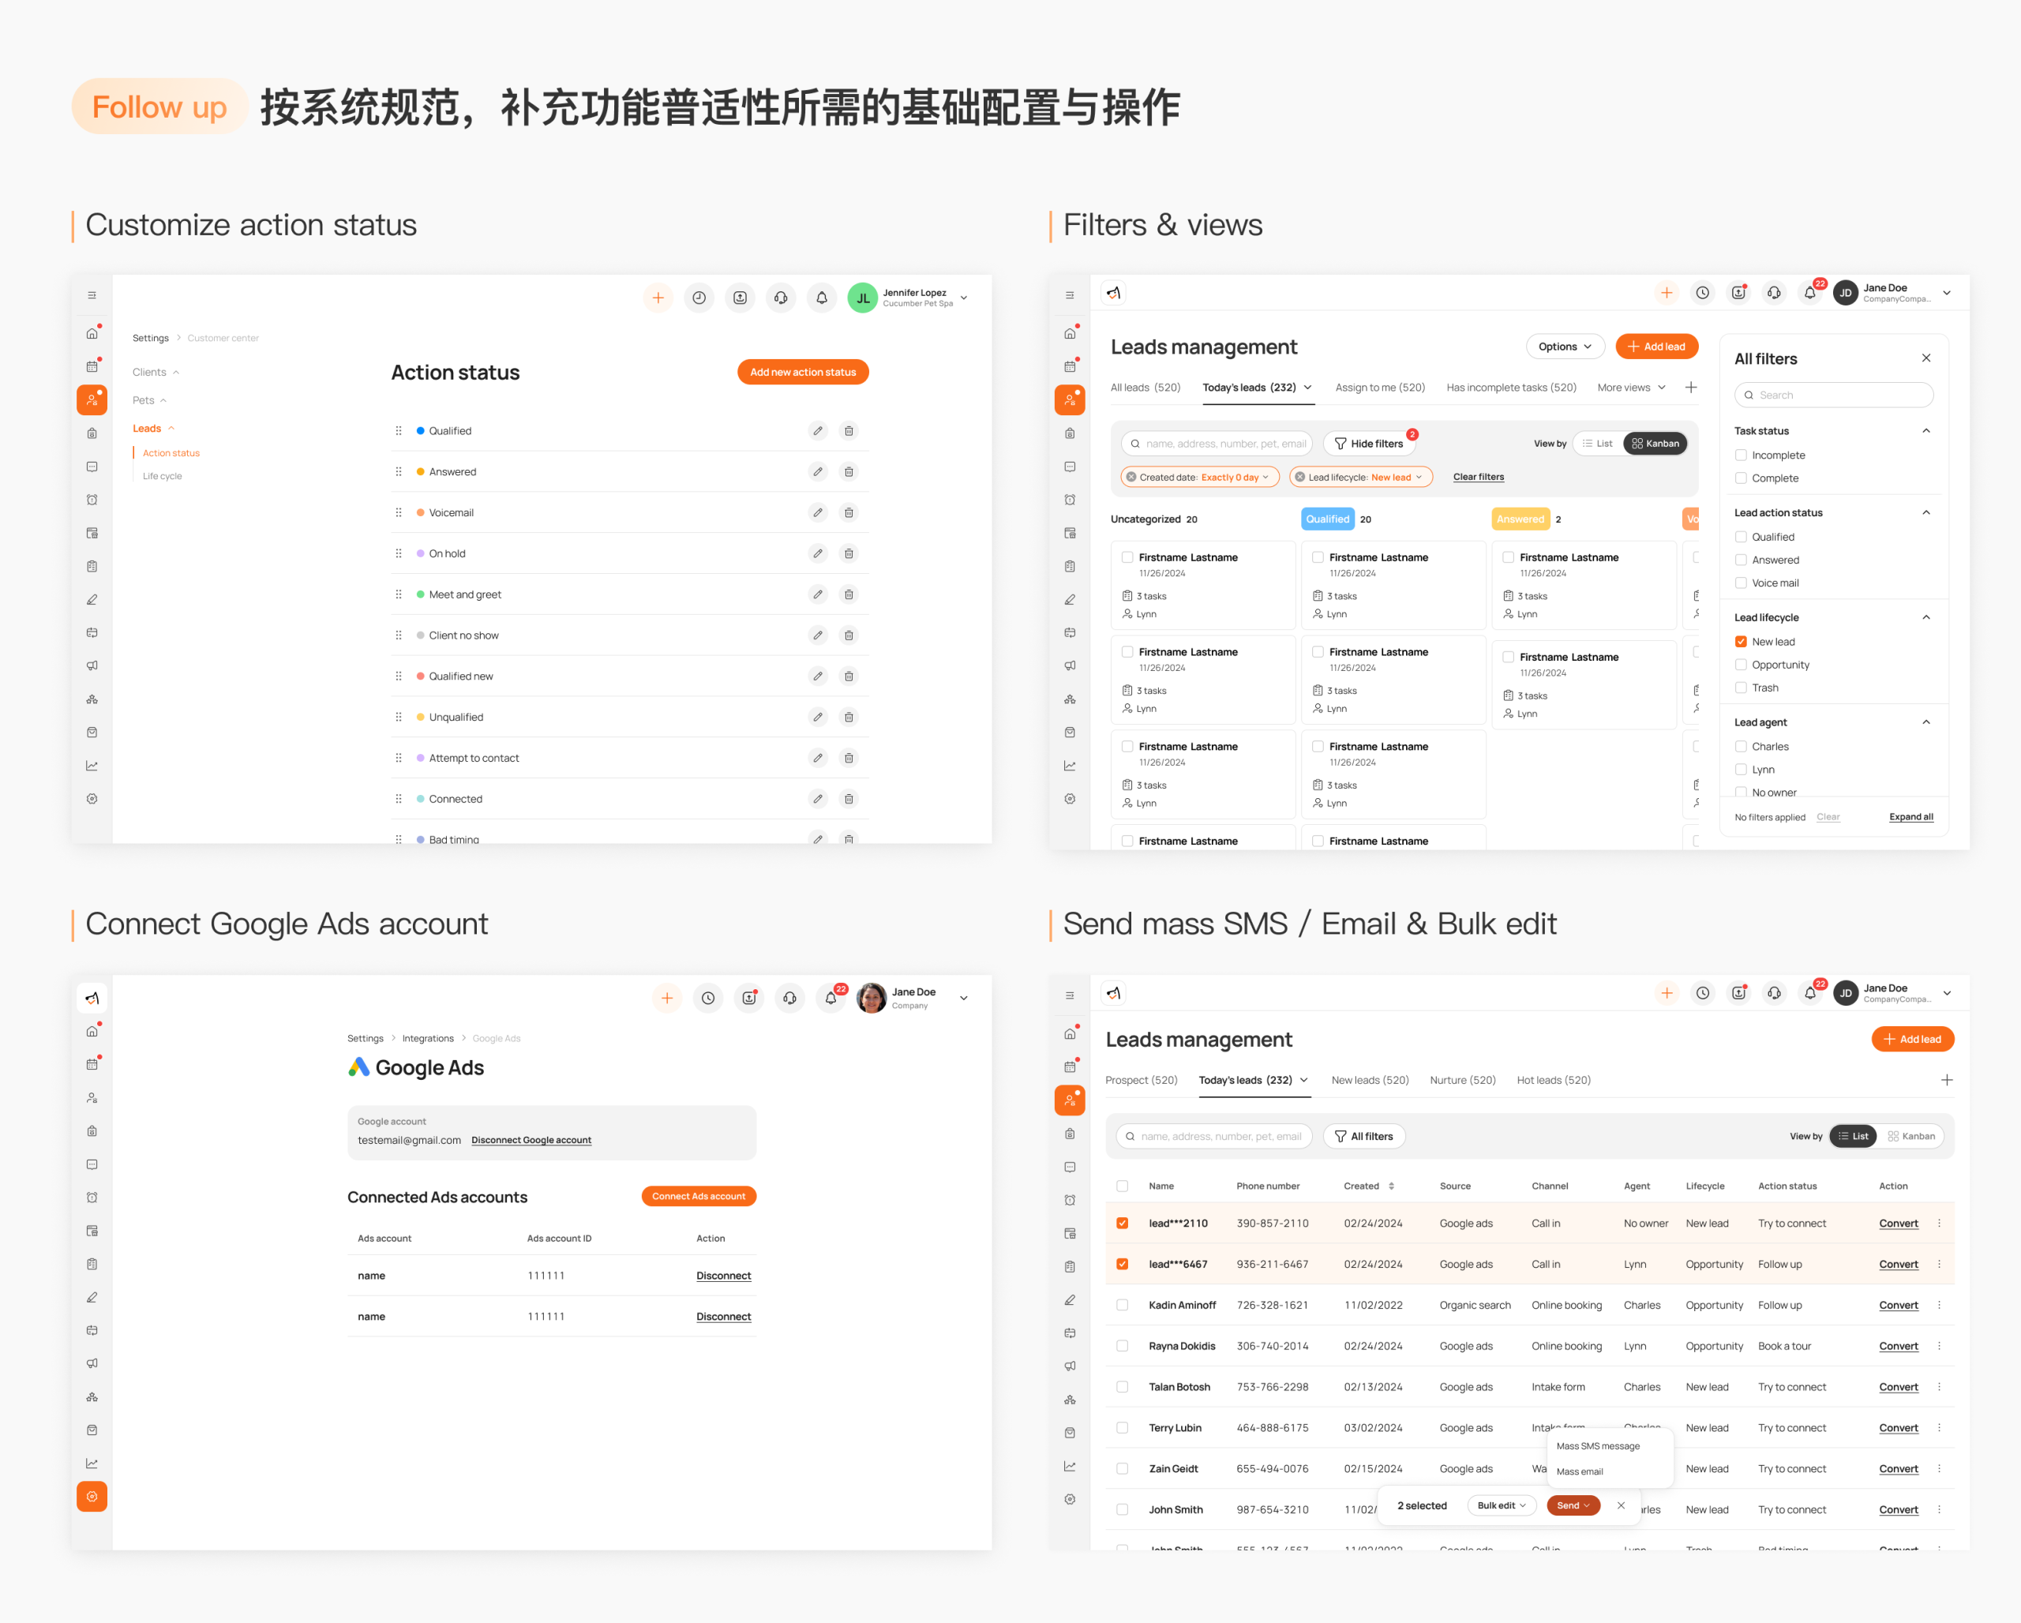This screenshot has width=2021, height=1623.
Task: Close the All filters panel
Action: [1925, 358]
